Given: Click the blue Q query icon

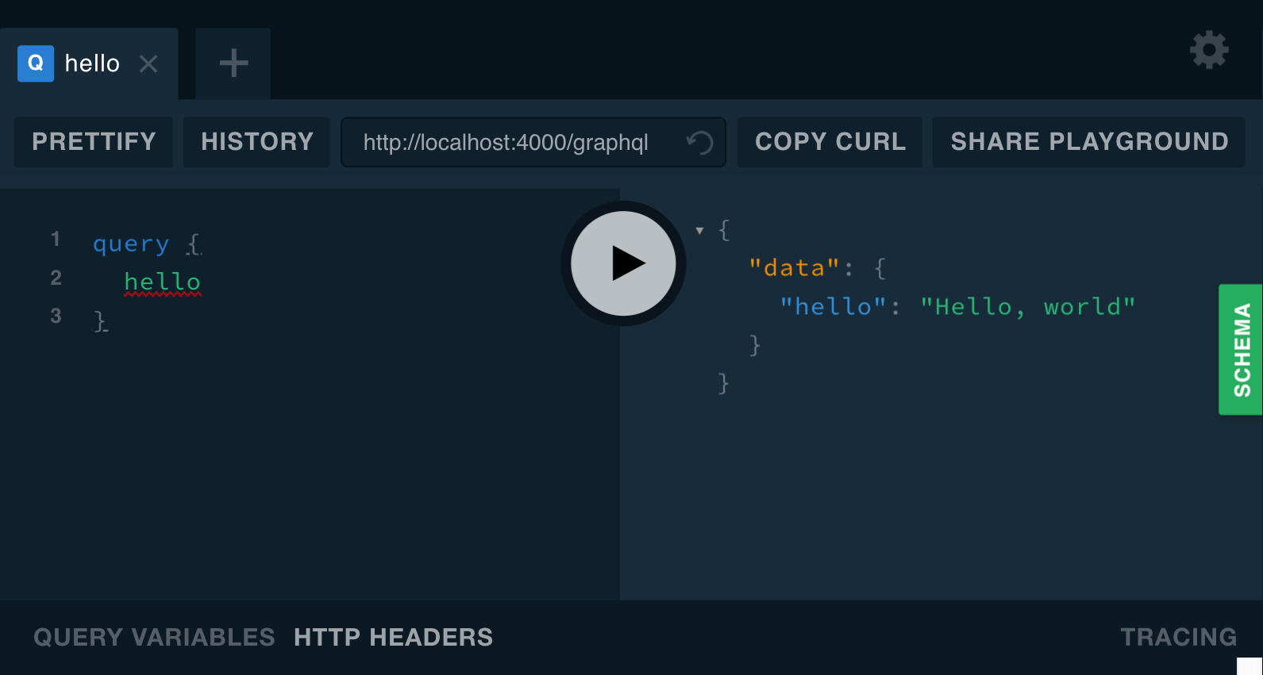Looking at the screenshot, I should tap(36, 63).
